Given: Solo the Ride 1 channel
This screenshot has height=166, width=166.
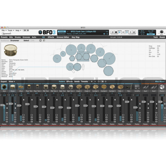Looking at the screenshot, I should click(x=123, y=122).
